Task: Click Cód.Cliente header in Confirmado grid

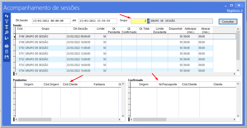Action: click(189, 84)
